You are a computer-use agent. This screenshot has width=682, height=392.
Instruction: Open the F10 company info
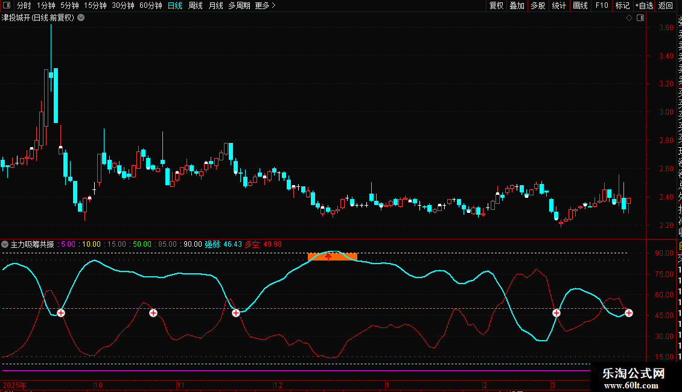click(x=602, y=5)
